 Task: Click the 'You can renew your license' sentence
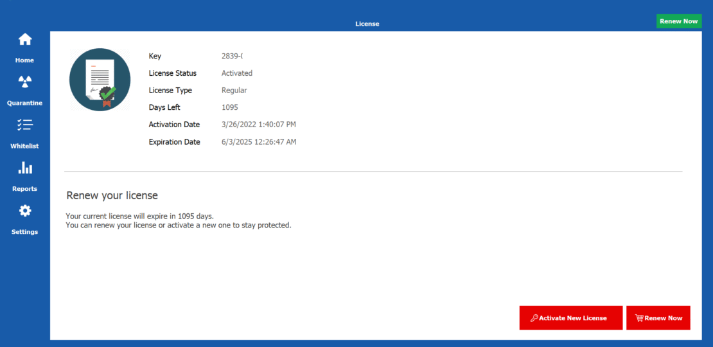point(179,225)
